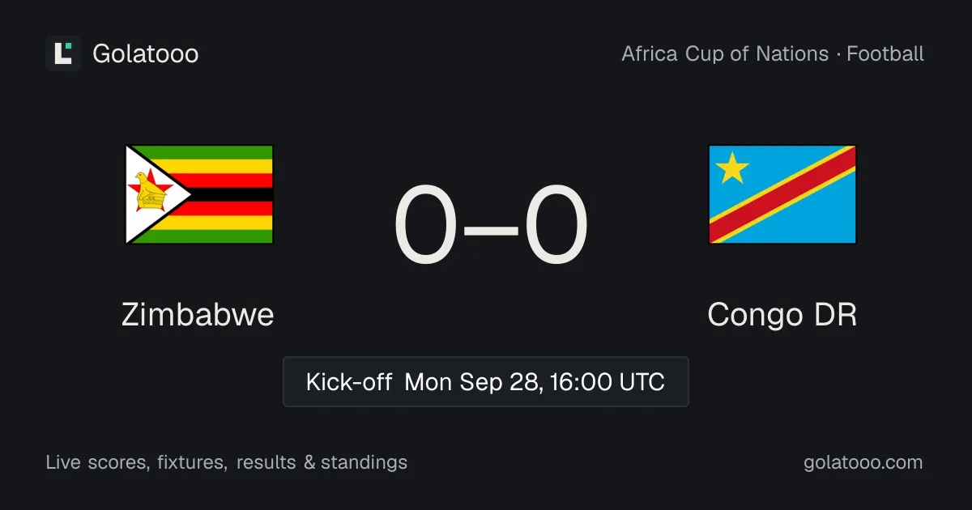Select the Football sport label
The width and height of the screenshot is (972, 510).
885,54
